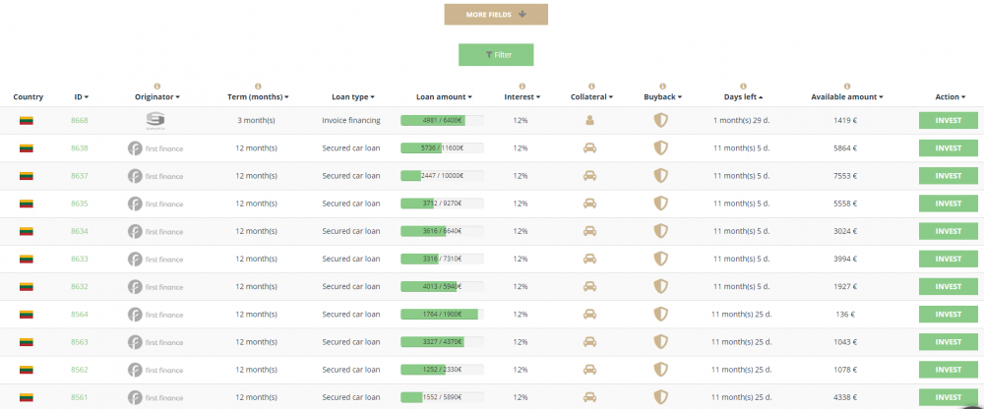Click the info icon above Available amount
This screenshot has width=984, height=409.
tap(846, 87)
